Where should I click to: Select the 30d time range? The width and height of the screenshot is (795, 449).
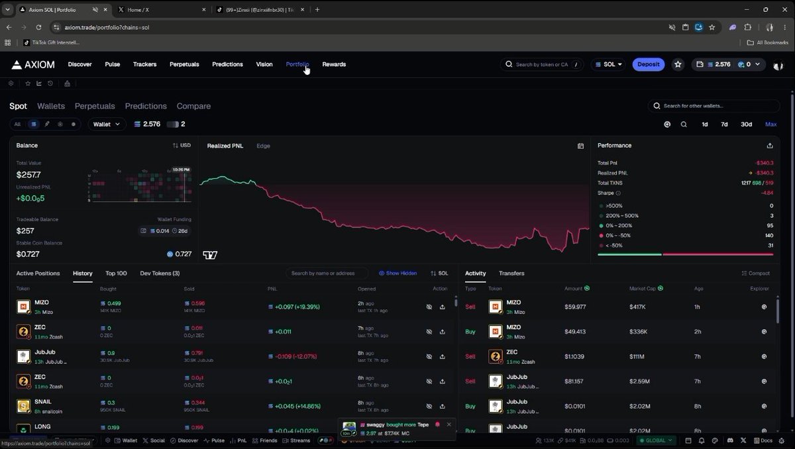tap(746, 125)
